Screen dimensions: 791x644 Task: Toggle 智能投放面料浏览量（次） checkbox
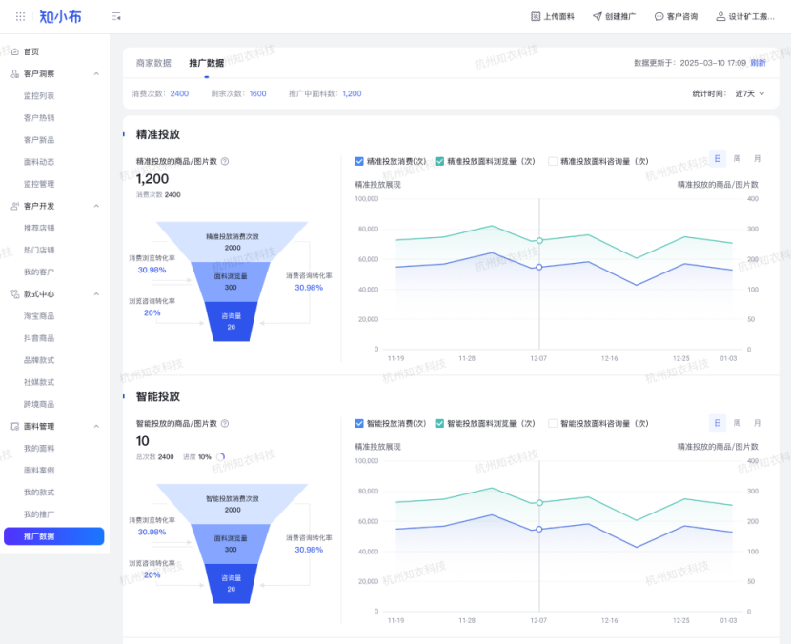tap(440, 424)
